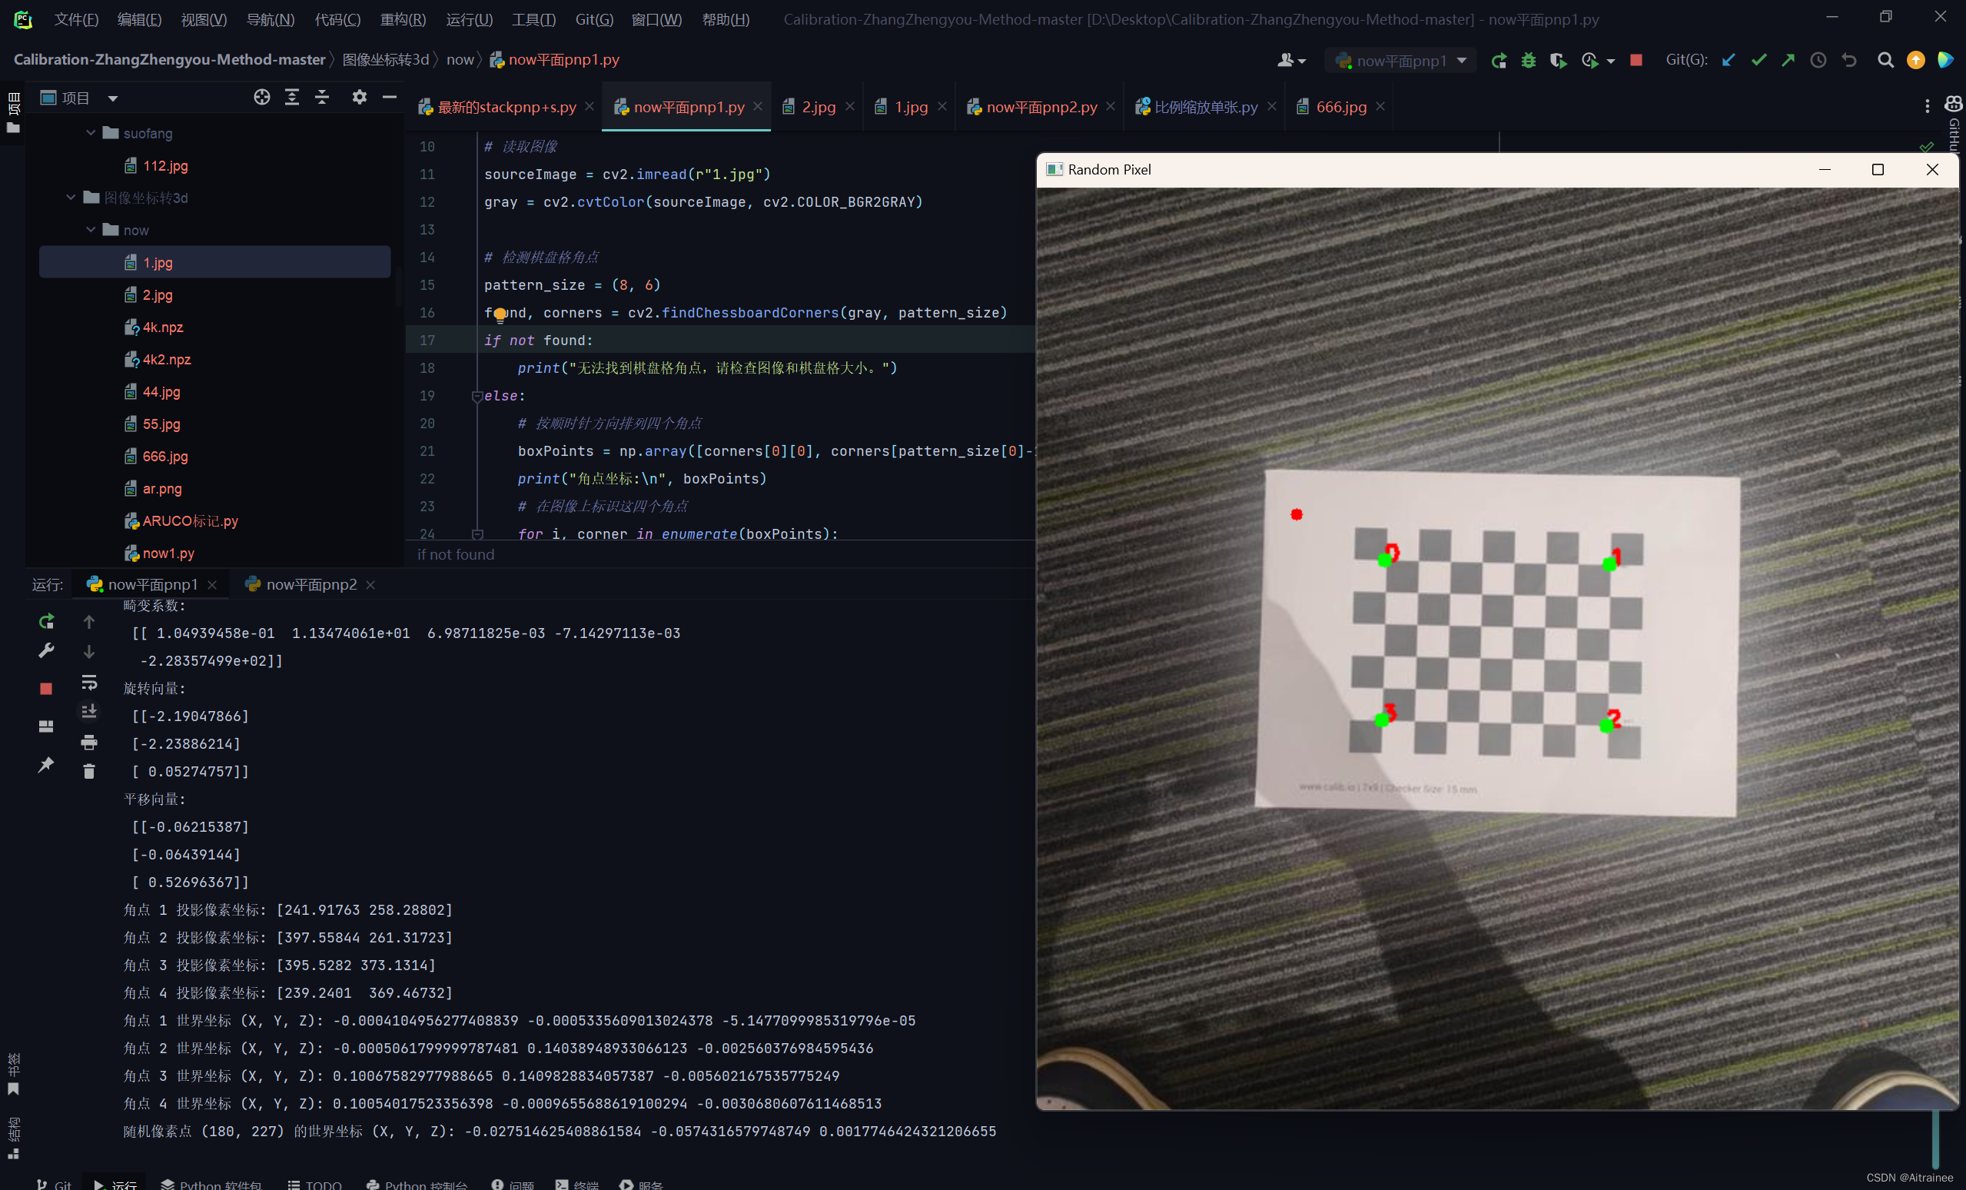Open now平面pnp1 run configuration dropdown
The image size is (1966, 1190).
[x=1402, y=61]
